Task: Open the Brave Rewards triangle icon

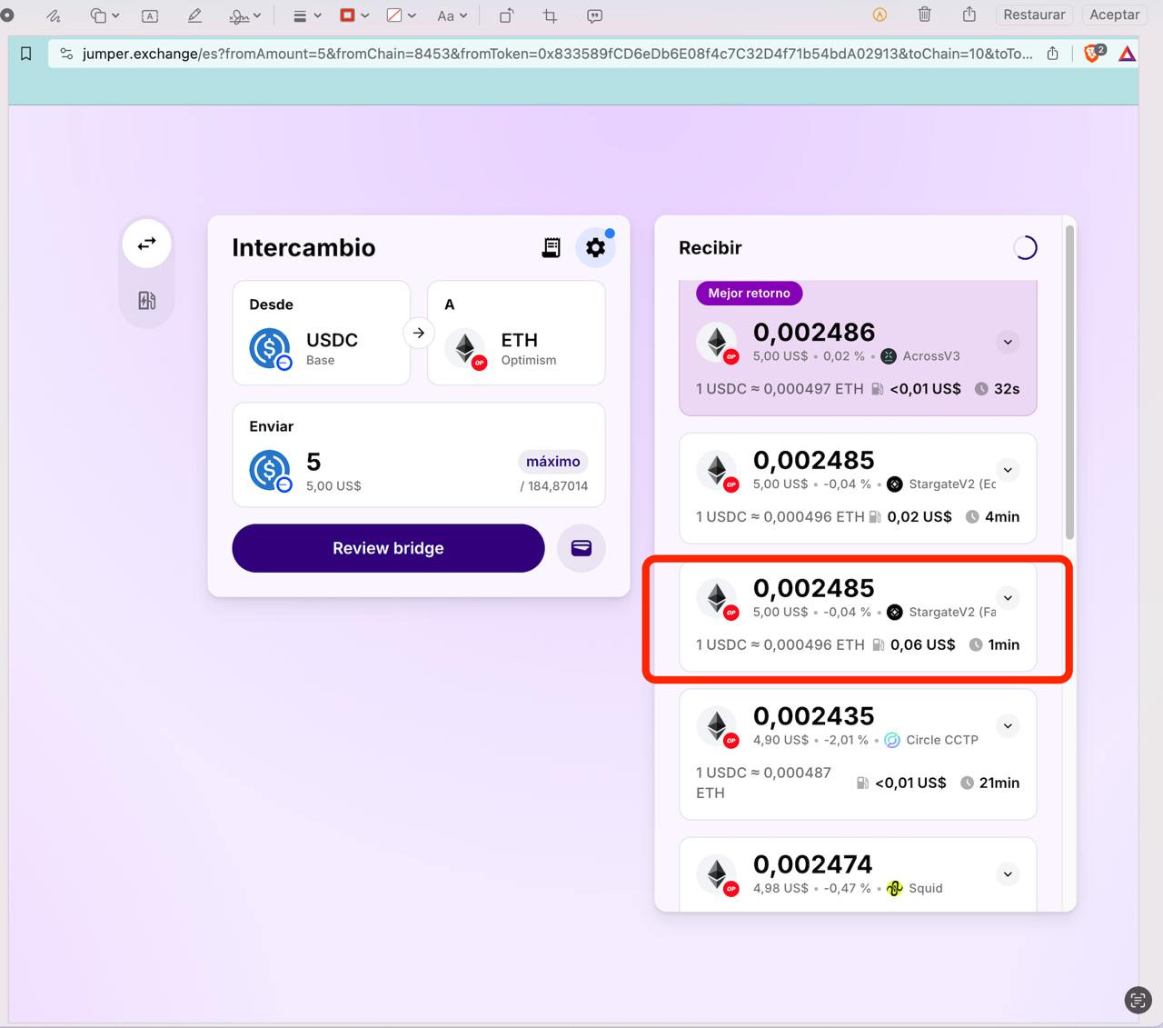Action: click(1127, 54)
